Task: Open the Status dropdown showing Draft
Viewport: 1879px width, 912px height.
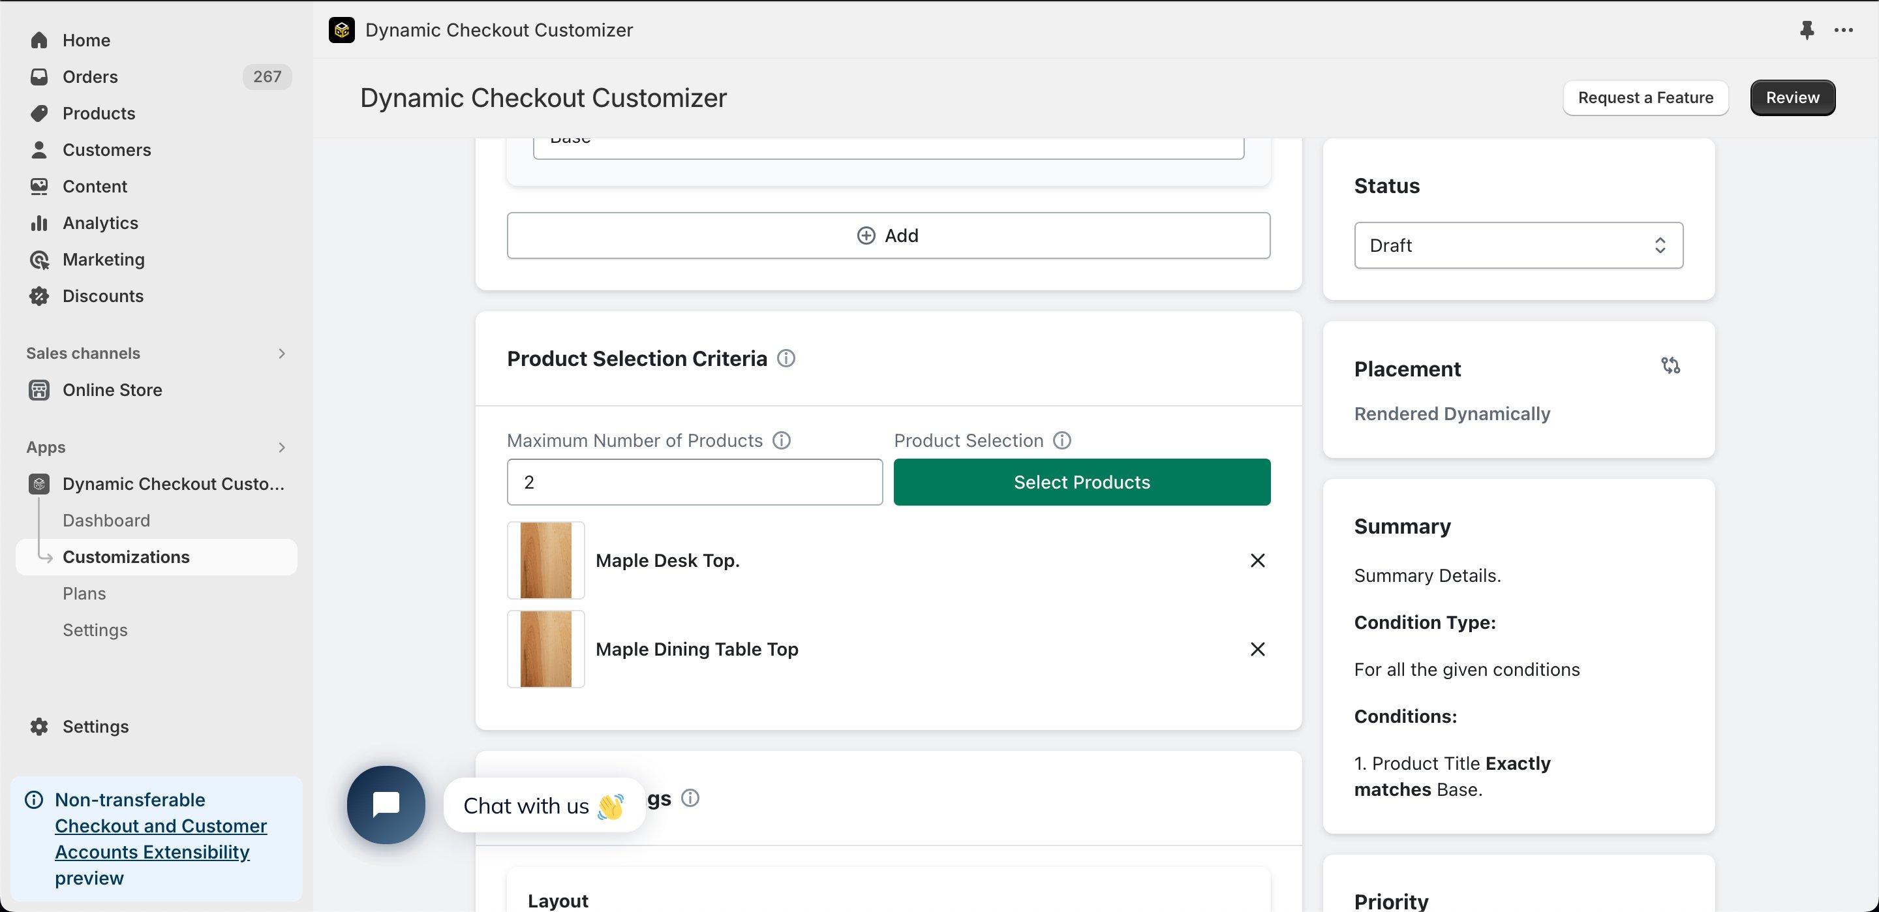Action: tap(1519, 245)
